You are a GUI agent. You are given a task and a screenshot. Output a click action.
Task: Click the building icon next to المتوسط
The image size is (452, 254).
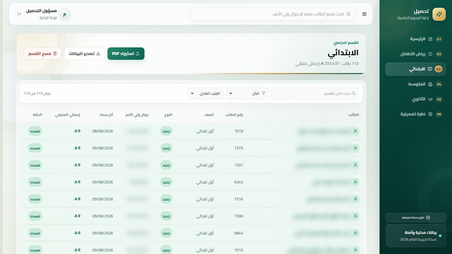(430, 84)
